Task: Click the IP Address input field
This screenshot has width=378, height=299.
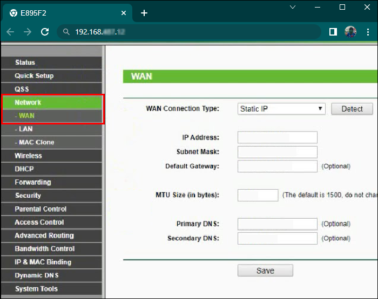Action: click(x=277, y=137)
